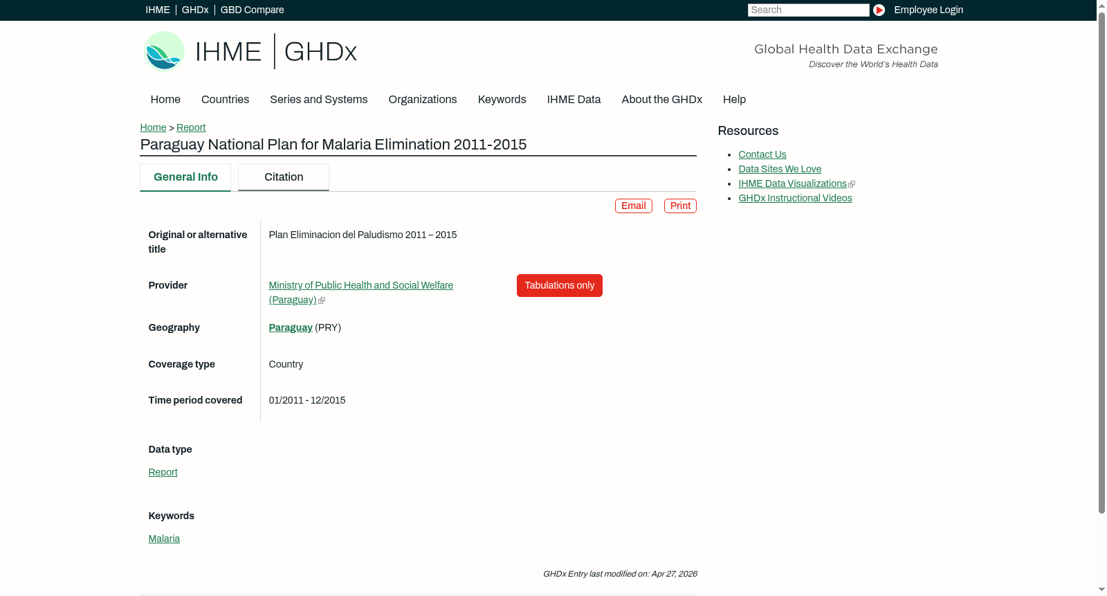The image size is (1107, 596).
Task: Open Ministry of Public Health and Social Welfare link
Action: pos(361,293)
